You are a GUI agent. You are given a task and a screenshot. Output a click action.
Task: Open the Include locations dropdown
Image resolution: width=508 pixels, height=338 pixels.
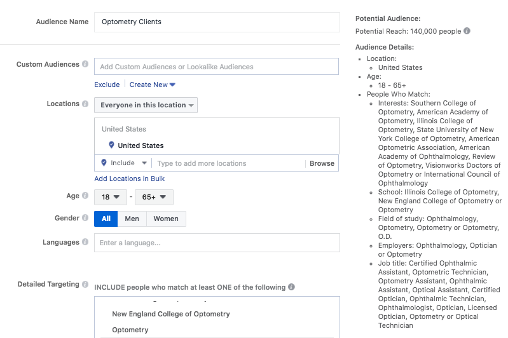click(x=123, y=163)
